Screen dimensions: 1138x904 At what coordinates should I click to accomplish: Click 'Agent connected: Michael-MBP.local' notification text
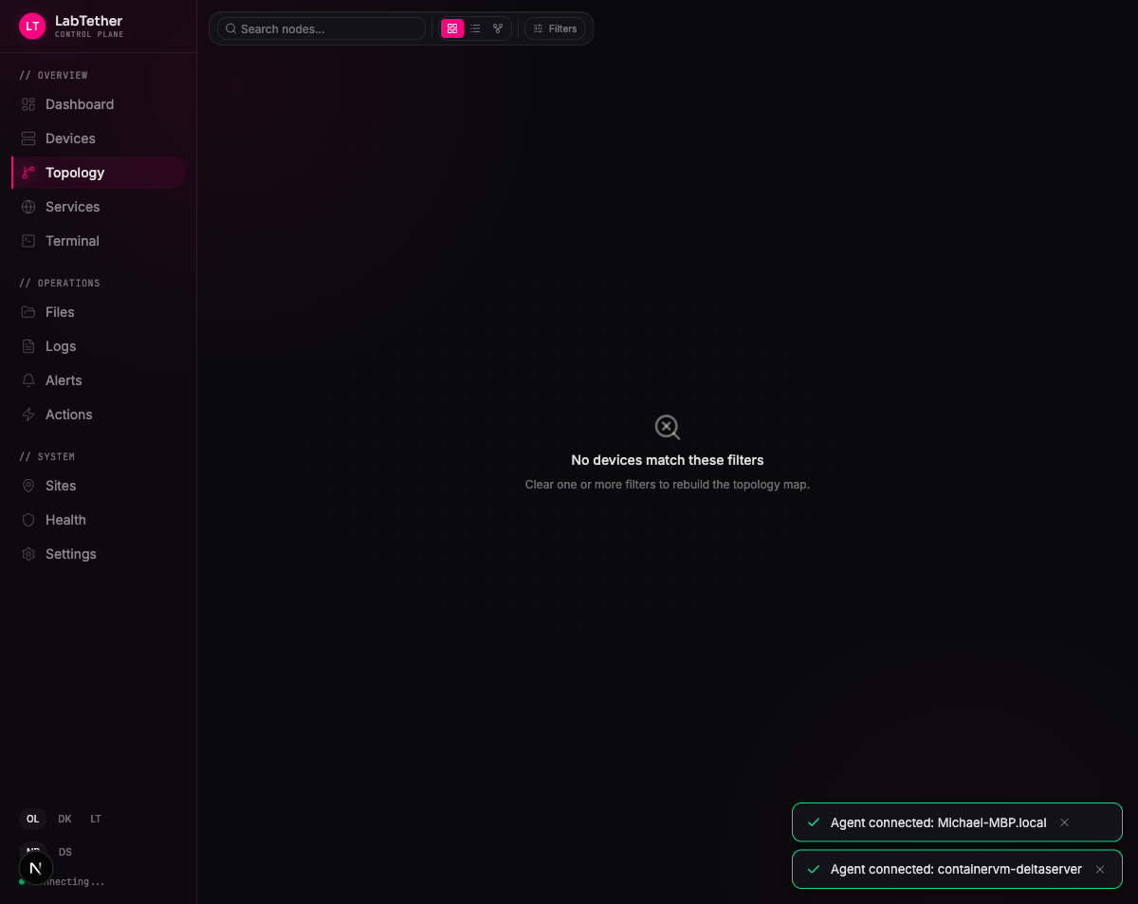938,822
